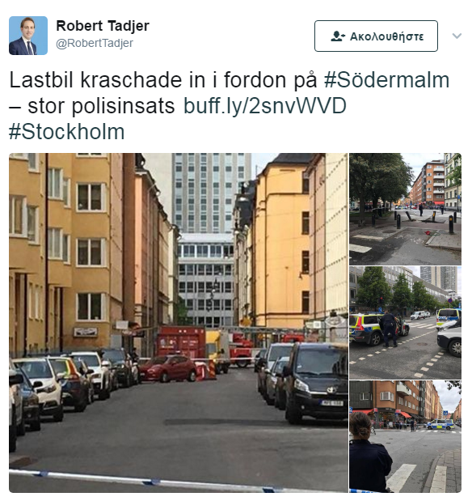Open the #Södermalm hashtag

pos(387,80)
